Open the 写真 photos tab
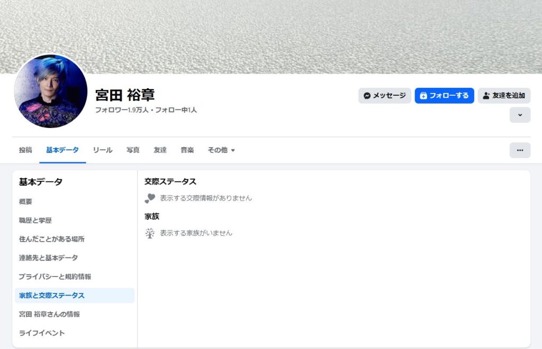Screen dimensions: 542x349 133,150
